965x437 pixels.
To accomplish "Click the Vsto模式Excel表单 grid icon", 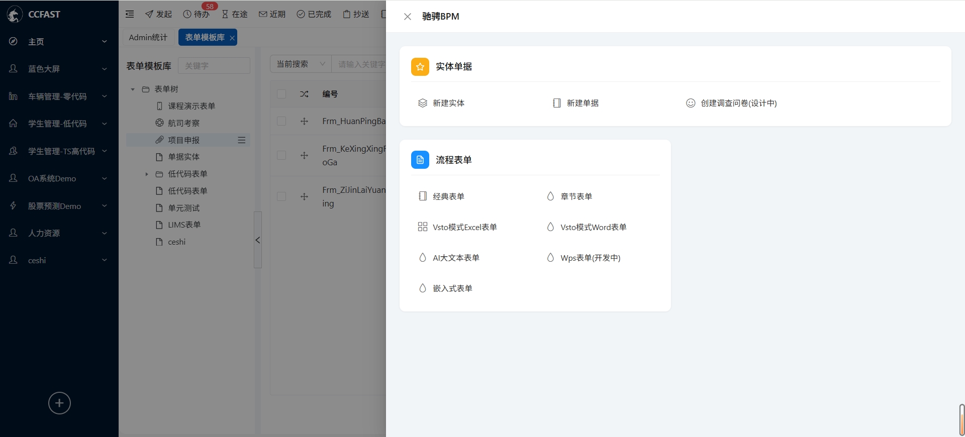I will (423, 227).
